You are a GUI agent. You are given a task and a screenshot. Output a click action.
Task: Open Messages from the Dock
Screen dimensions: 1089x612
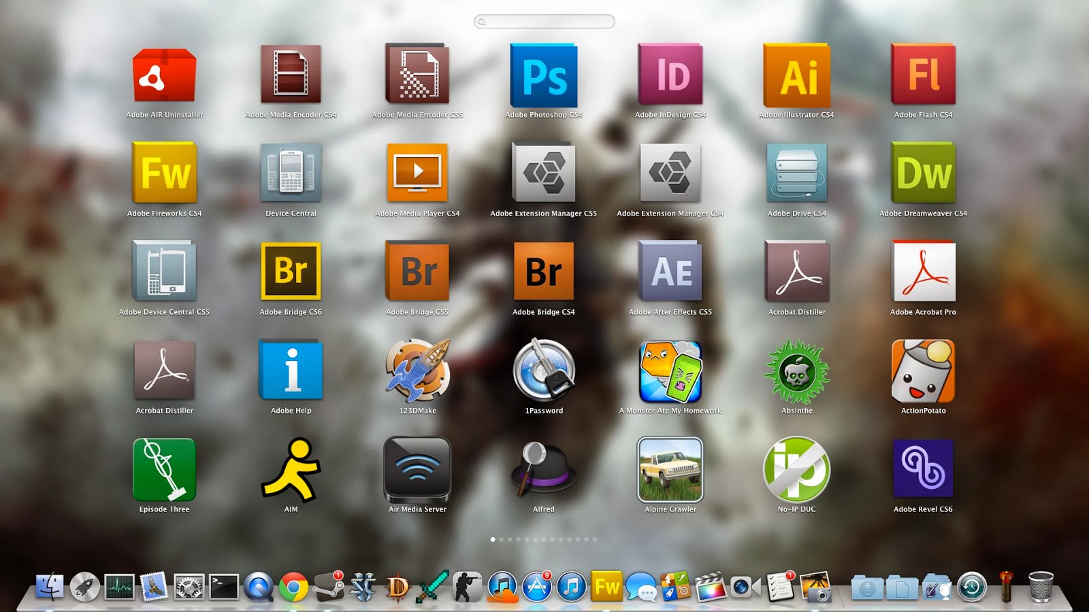(641, 586)
